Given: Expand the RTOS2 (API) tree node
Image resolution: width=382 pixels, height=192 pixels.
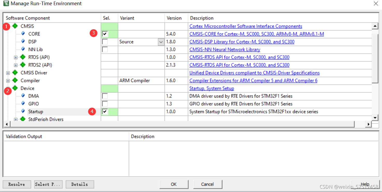Looking at the screenshot, I should [x=16, y=65].
